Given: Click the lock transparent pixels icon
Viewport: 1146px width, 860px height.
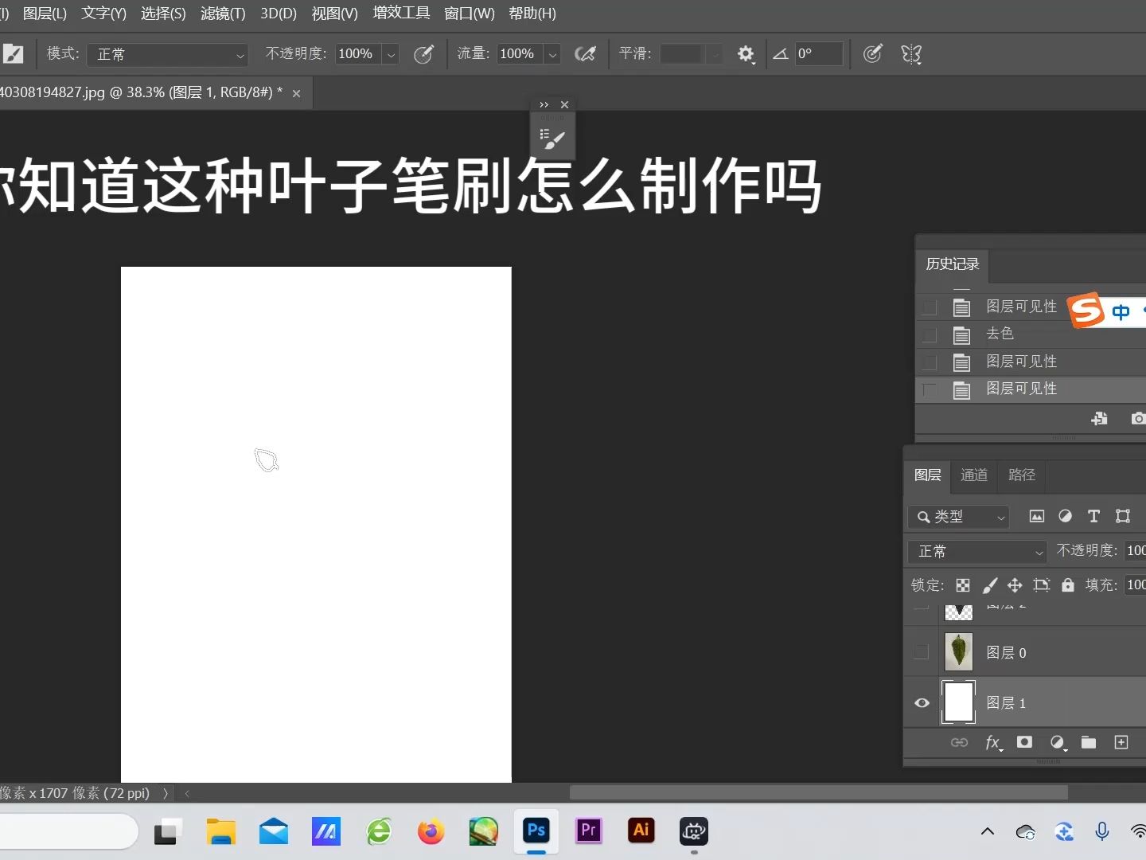Looking at the screenshot, I should [x=963, y=585].
